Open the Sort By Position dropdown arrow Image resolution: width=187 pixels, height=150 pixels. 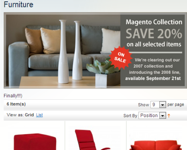pos(163,116)
